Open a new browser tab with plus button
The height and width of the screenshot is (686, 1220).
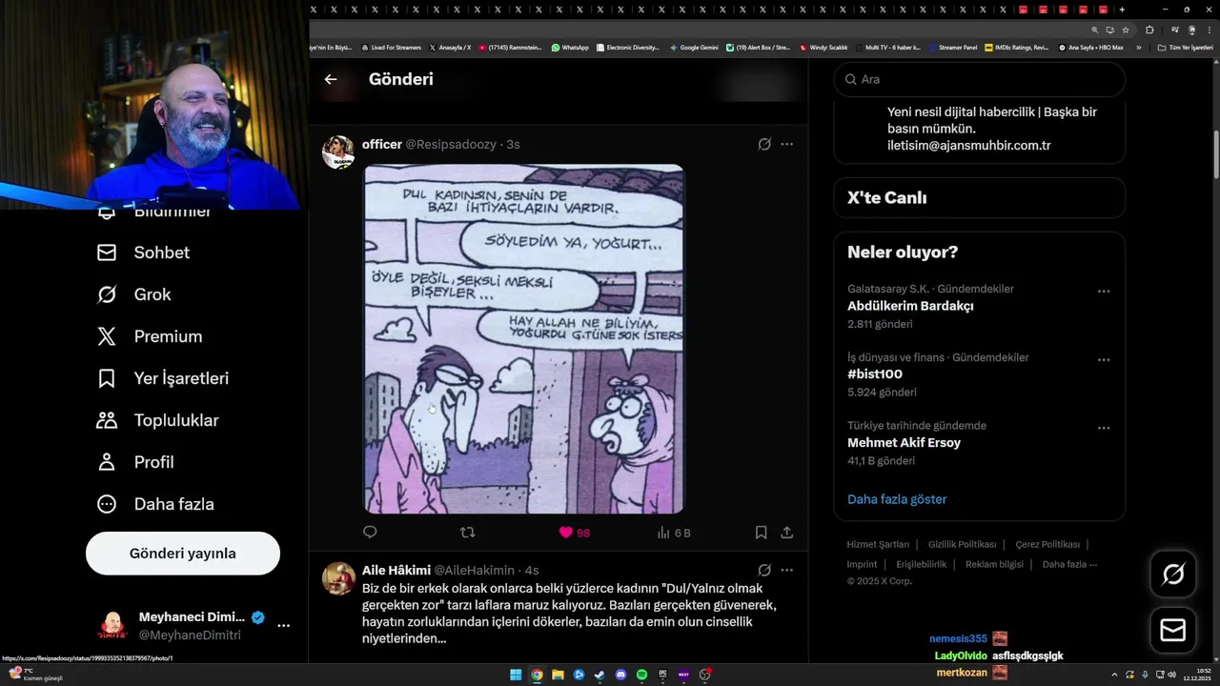coord(1122,10)
